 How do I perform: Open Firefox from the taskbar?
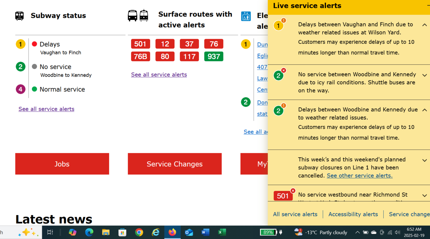tap(172, 232)
